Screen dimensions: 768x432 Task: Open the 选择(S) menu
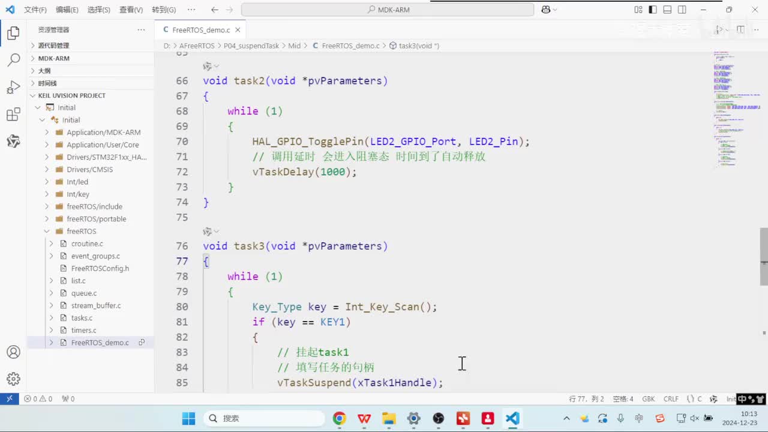coord(99,10)
